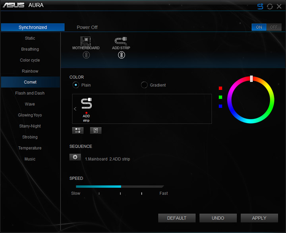The height and width of the screenshot is (233, 286).
Task: Turn lighting ON
Action: pyautogui.click(x=259, y=27)
